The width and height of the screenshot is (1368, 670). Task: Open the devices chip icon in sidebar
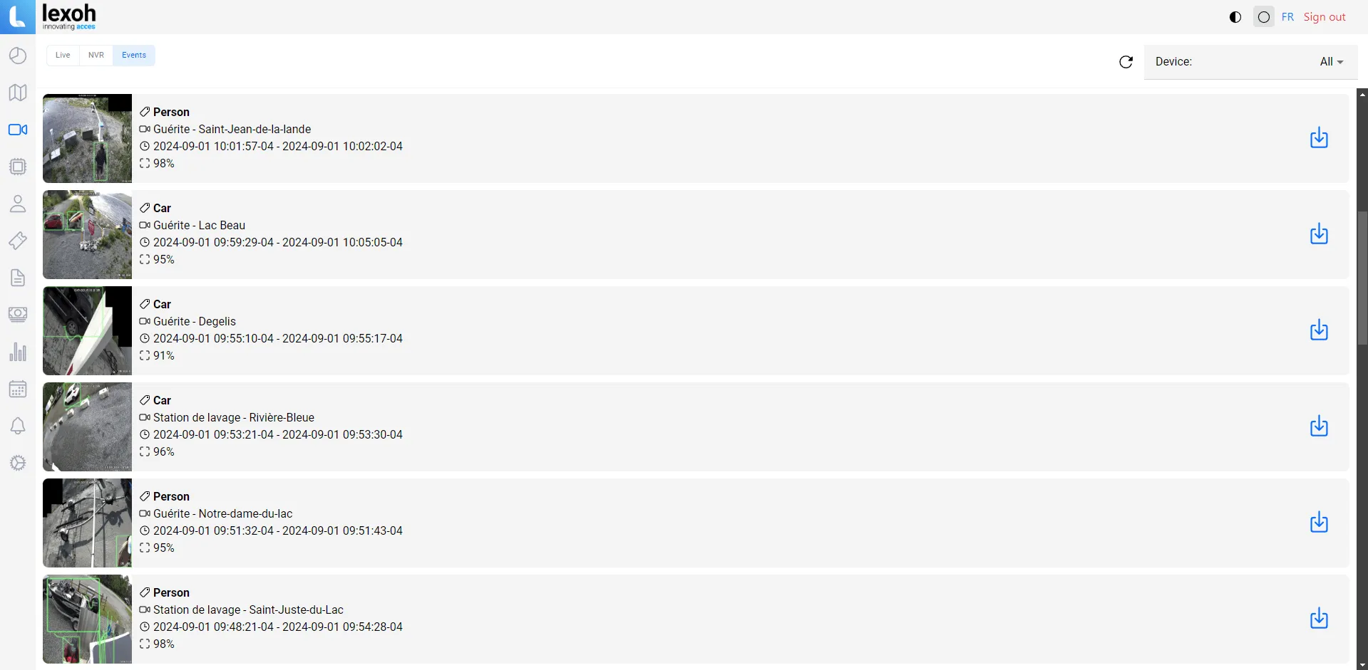coord(17,167)
